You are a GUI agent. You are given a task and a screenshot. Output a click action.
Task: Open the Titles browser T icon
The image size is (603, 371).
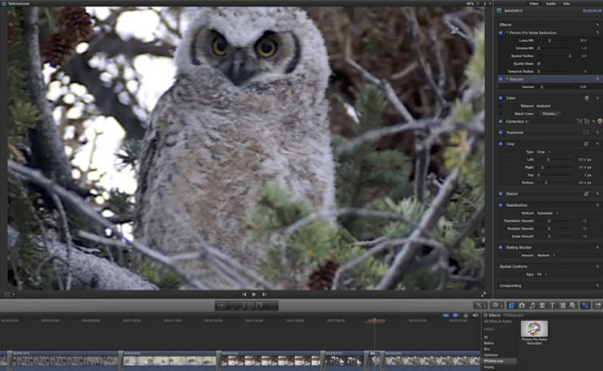point(552,305)
